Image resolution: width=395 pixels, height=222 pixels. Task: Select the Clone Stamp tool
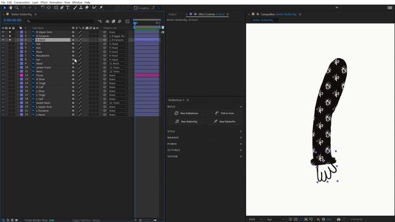click(x=81, y=8)
